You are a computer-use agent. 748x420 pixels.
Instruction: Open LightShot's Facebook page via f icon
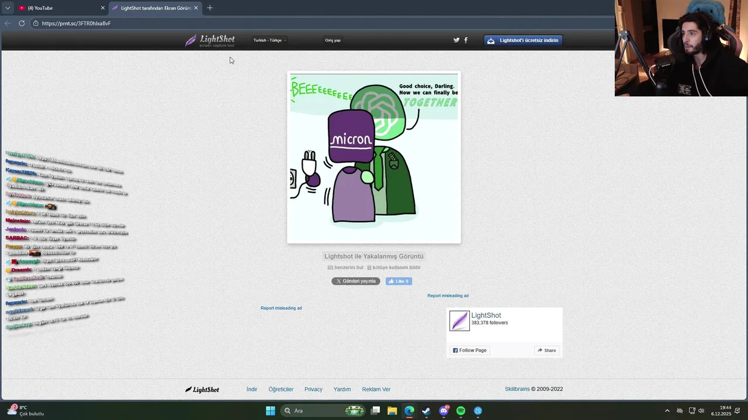click(x=466, y=40)
